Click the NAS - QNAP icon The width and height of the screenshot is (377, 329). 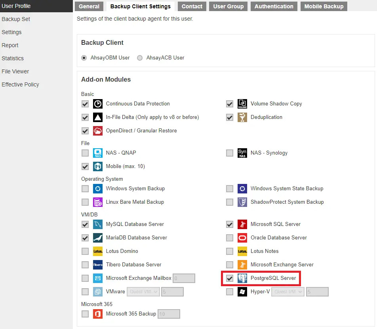(x=98, y=153)
